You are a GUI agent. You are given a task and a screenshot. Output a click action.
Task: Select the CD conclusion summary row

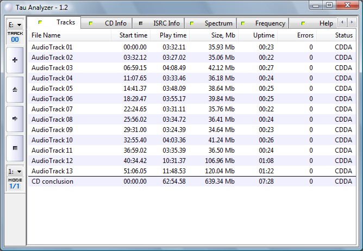click(52, 181)
